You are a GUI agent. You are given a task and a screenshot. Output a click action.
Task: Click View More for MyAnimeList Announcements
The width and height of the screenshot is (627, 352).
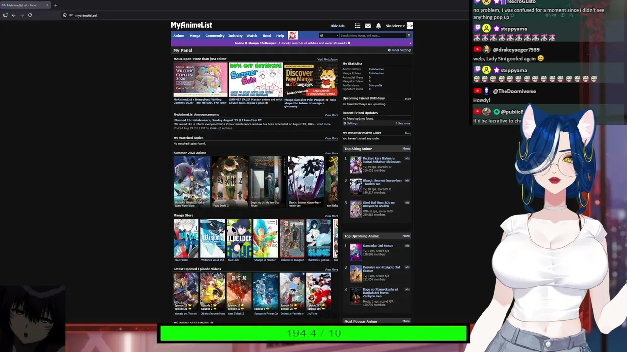pos(331,115)
